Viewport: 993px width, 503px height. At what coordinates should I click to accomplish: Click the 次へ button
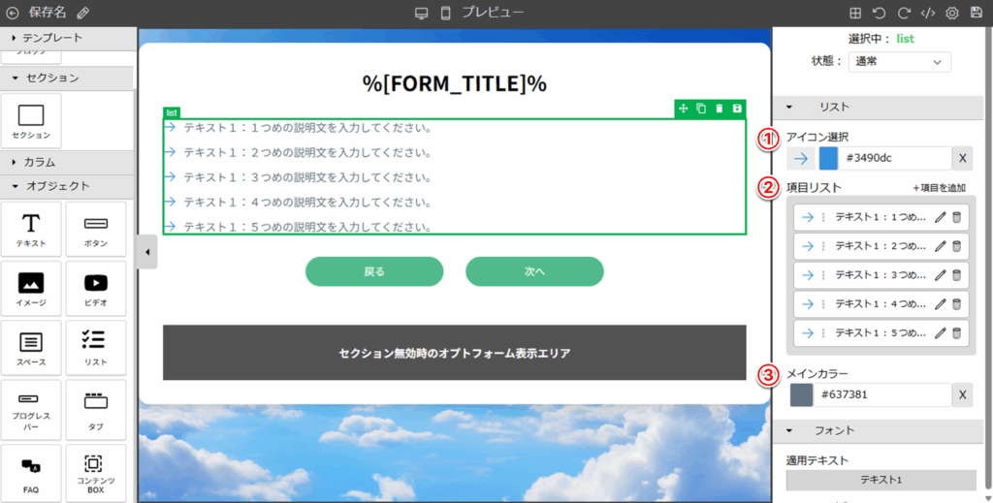click(534, 271)
